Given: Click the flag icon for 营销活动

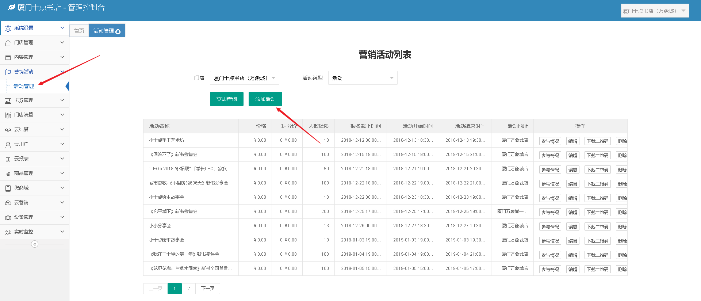Looking at the screenshot, I should coord(8,72).
